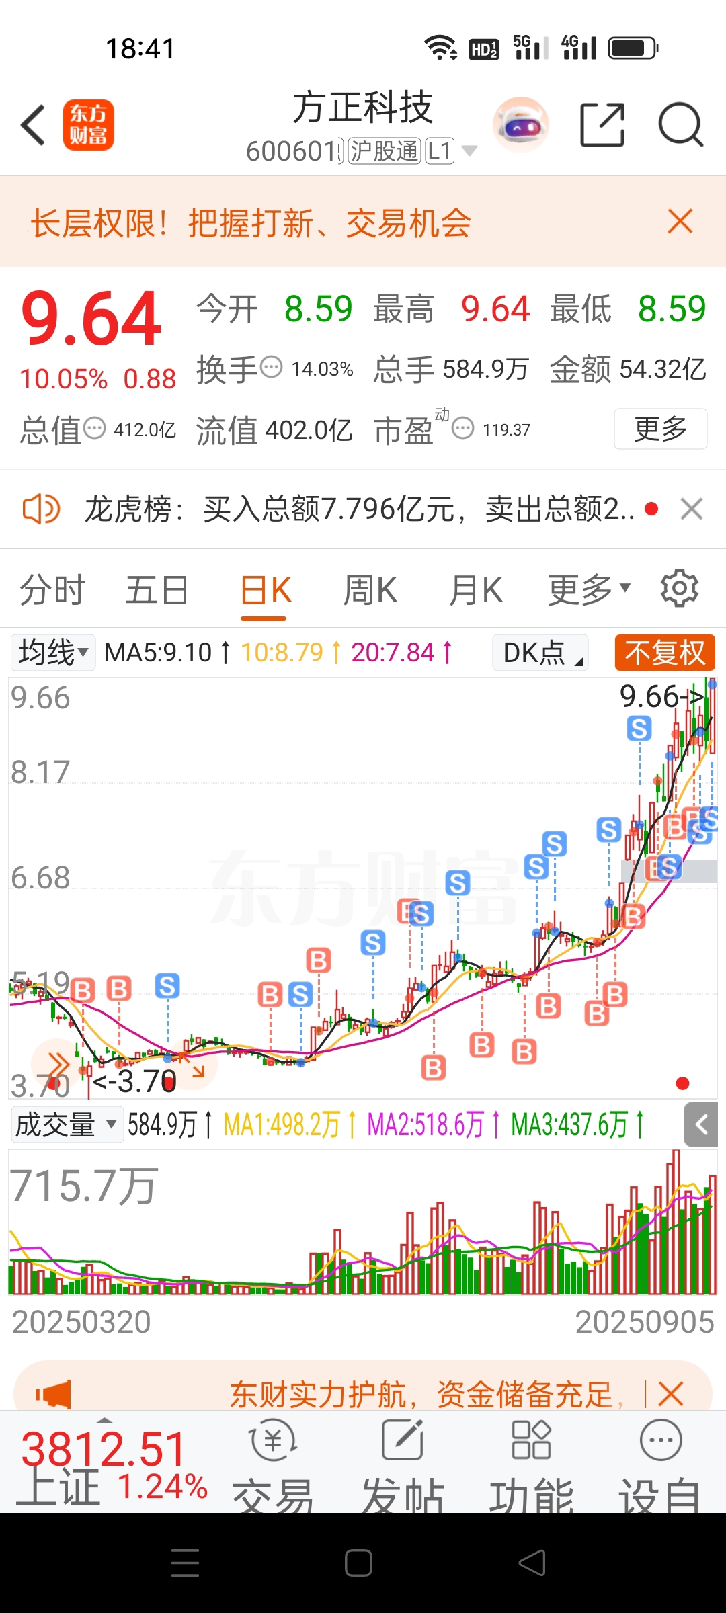Tap the Android recent apps button

(186, 1563)
